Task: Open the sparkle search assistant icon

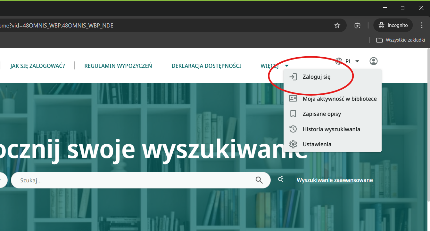Action: pyautogui.click(x=281, y=179)
